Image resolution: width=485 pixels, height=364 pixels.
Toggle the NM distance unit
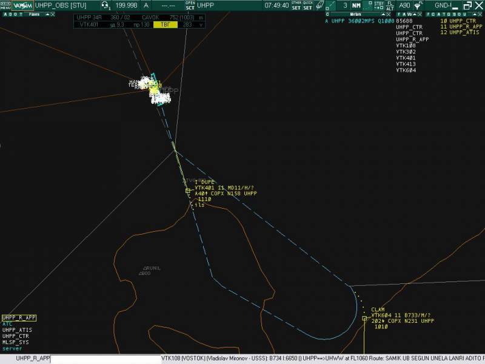pos(356,5)
